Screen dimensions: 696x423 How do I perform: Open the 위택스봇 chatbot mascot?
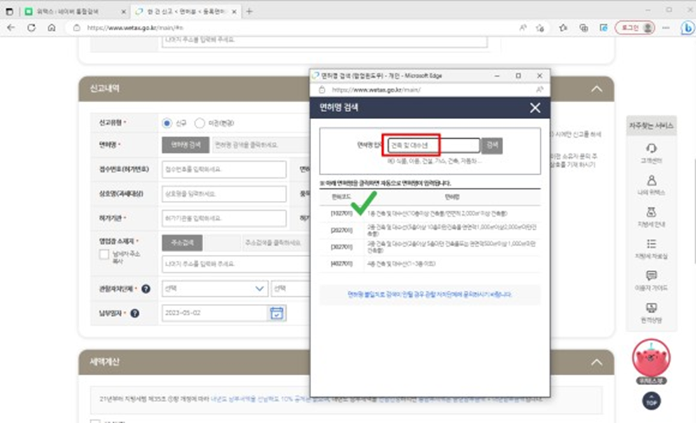point(651,358)
